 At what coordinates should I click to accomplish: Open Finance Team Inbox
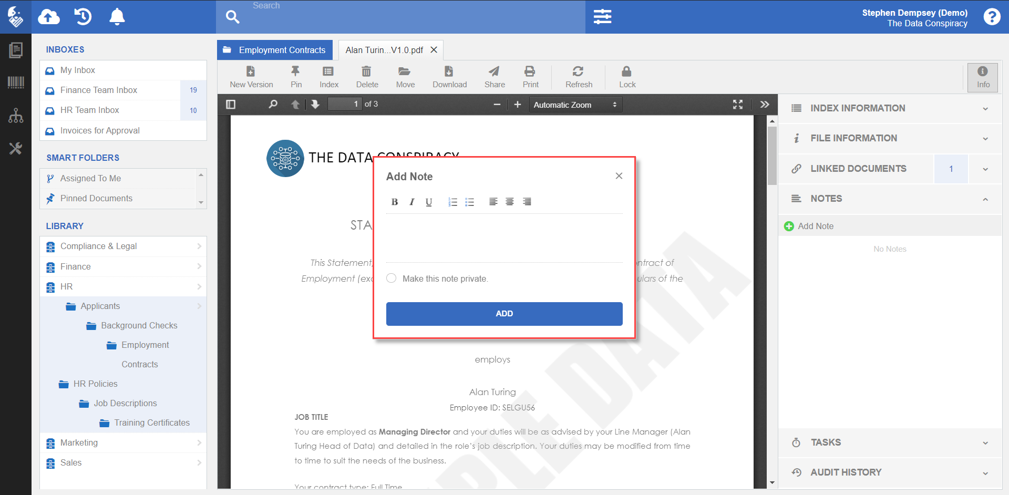click(x=123, y=90)
